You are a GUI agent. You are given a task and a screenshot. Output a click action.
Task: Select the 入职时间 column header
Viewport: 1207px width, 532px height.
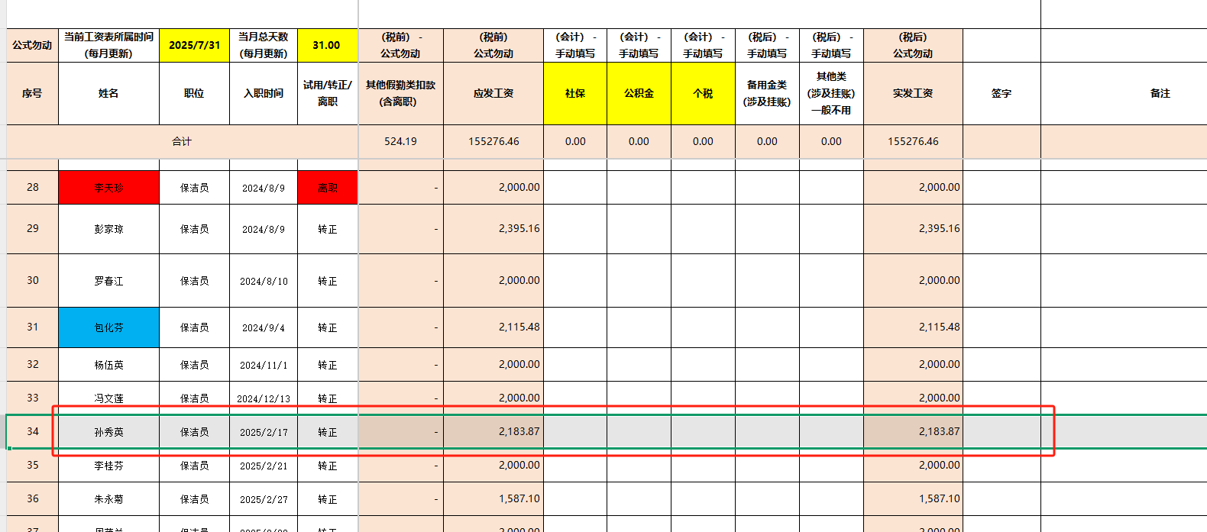click(264, 93)
